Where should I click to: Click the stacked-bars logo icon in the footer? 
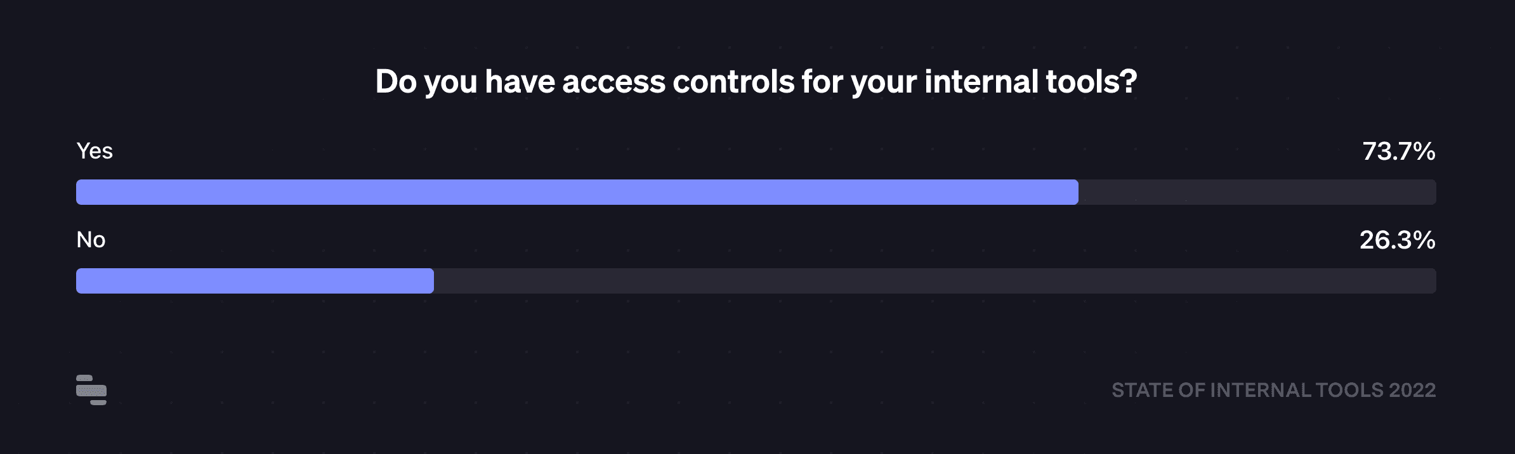[x=91, y=390]
